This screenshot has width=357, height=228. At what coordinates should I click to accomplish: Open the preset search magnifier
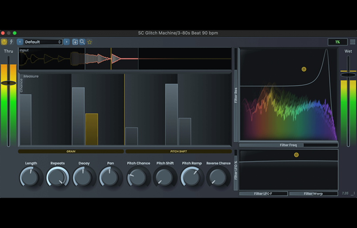[x=82, y=42]
